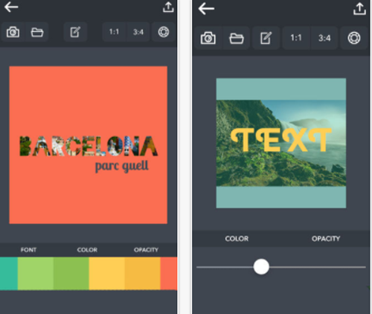Switch to OPACITY tab on right screen

point(326,239)
